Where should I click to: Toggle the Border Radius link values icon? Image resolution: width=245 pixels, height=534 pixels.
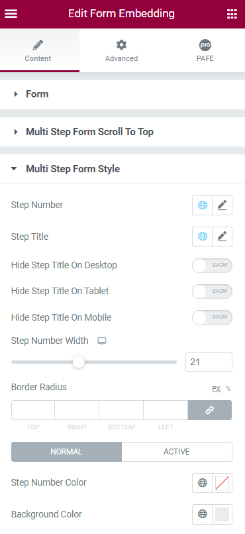click(210, 410)
